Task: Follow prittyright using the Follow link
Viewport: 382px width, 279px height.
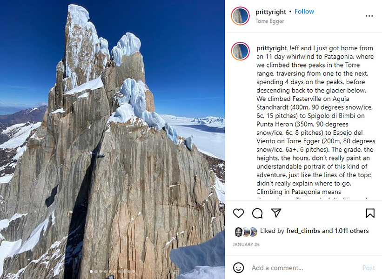Action: click(304, 11)
